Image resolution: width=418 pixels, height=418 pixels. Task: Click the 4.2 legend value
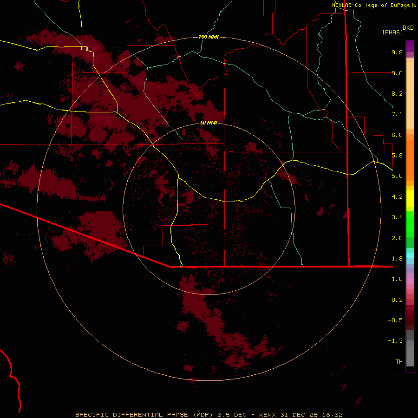click(397, 197)
